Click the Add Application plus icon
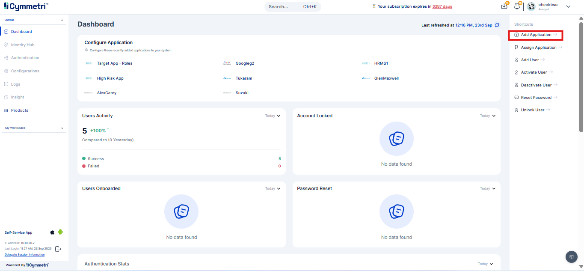 [516, 35]
